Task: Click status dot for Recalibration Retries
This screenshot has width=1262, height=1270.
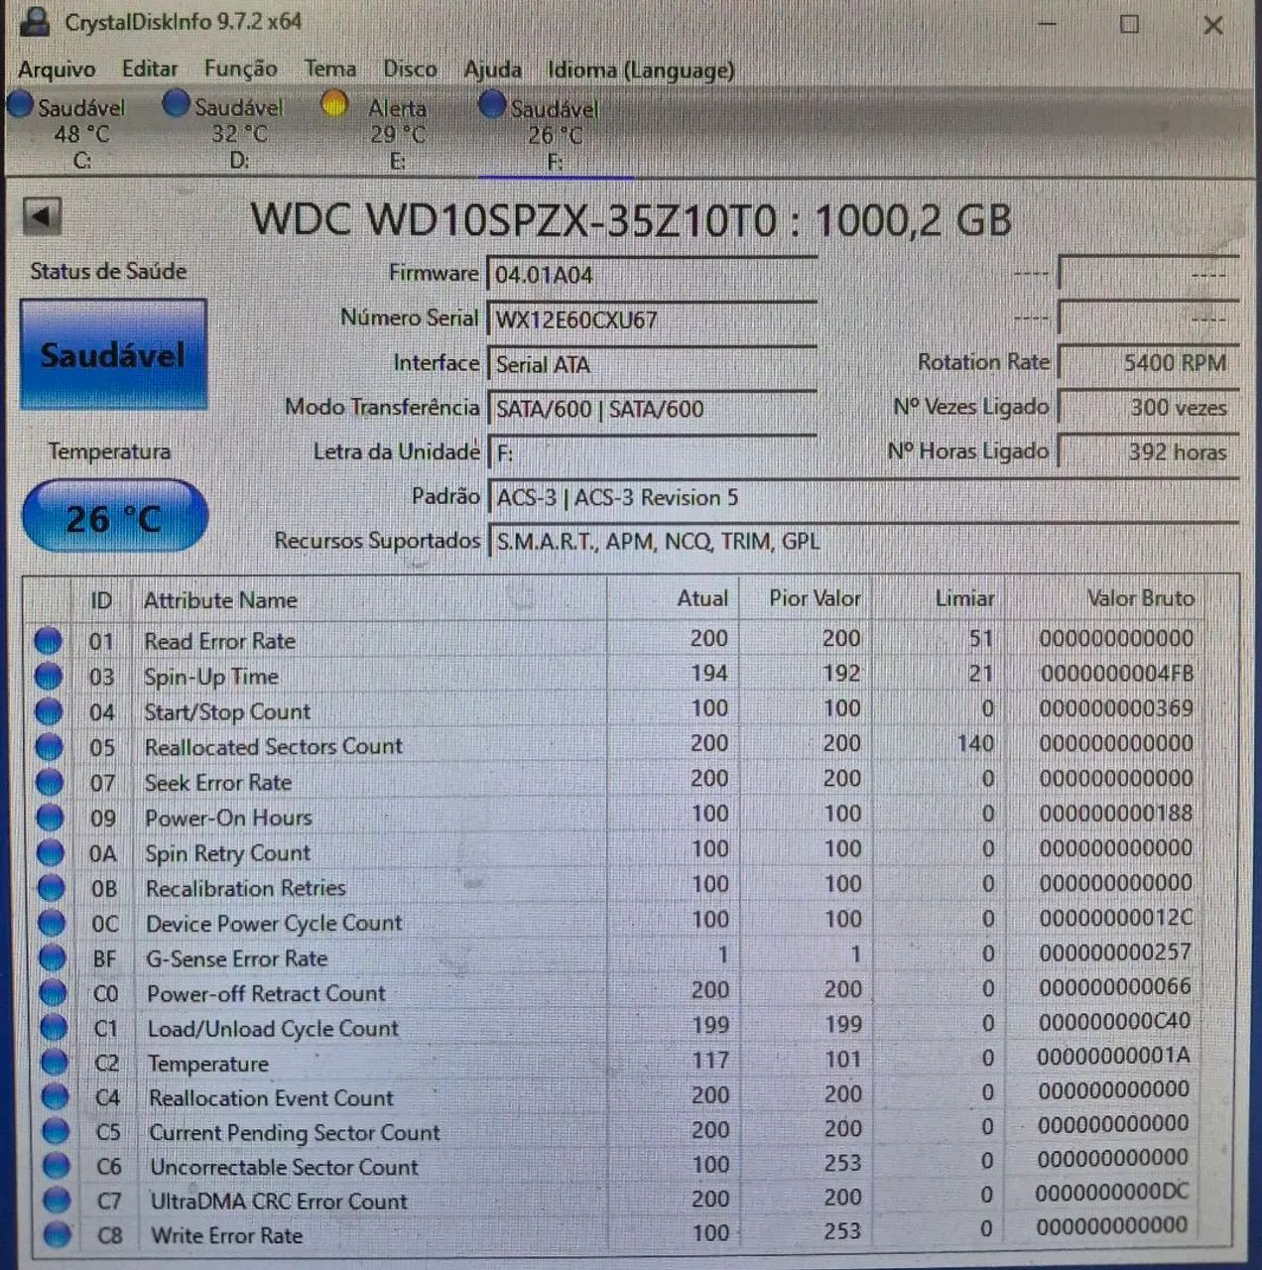Action: tap(51, 888)
